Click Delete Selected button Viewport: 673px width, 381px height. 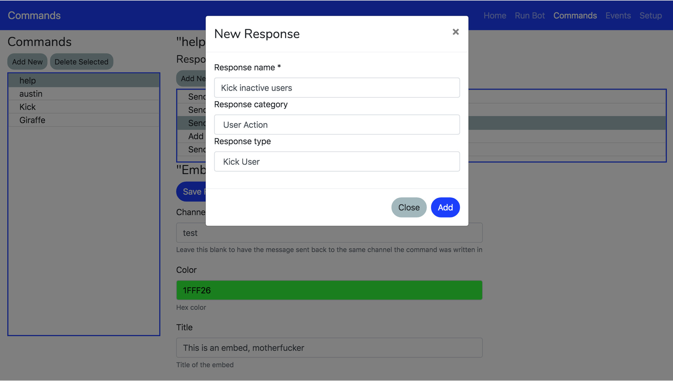pyautogui.click(x=81, y=62)
